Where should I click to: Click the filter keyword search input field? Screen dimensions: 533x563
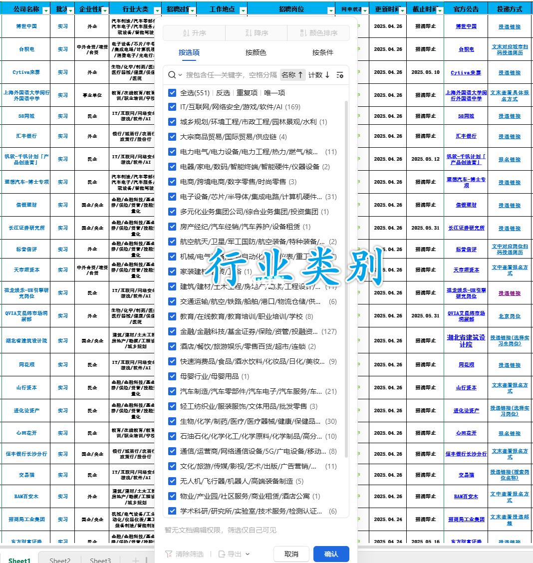[231, 75]
